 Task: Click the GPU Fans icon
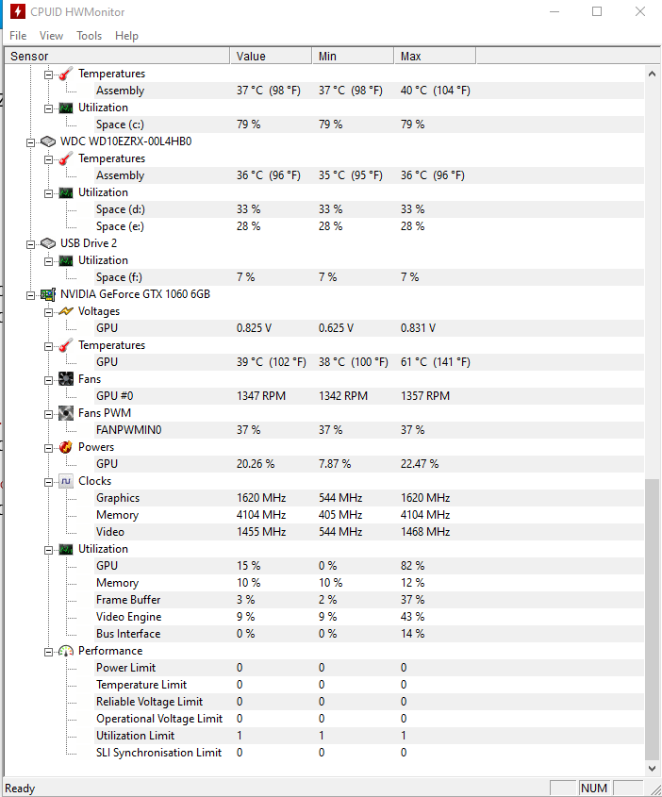(66, 379)
